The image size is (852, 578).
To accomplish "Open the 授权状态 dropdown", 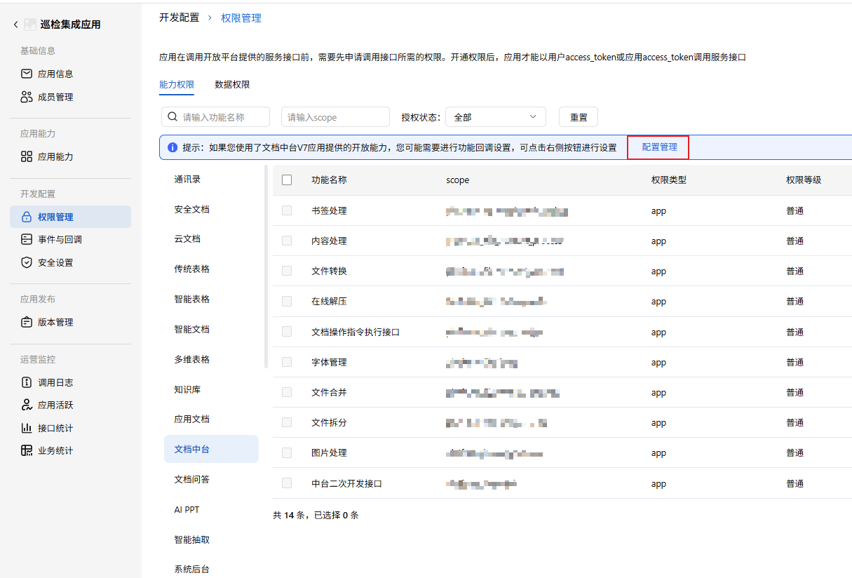I will coord(496,116).
